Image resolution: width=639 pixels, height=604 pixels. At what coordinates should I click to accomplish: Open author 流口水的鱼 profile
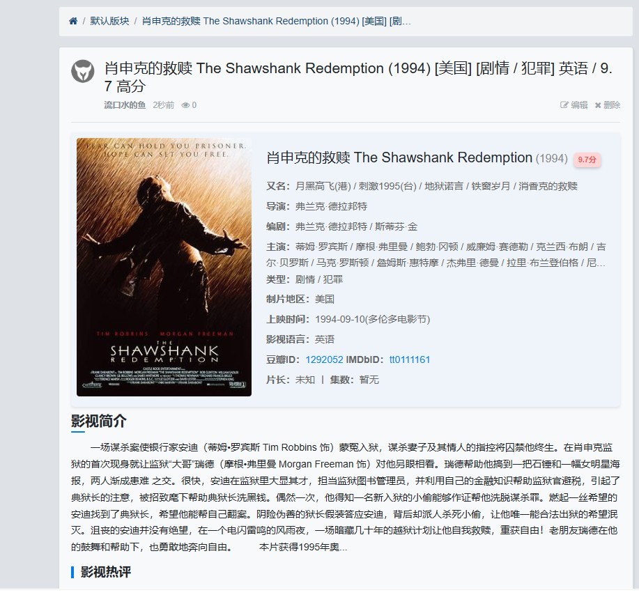click(x=125, y=105)
